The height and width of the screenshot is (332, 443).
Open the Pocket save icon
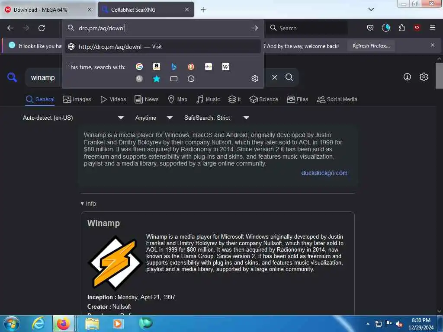tap(370, 28)
